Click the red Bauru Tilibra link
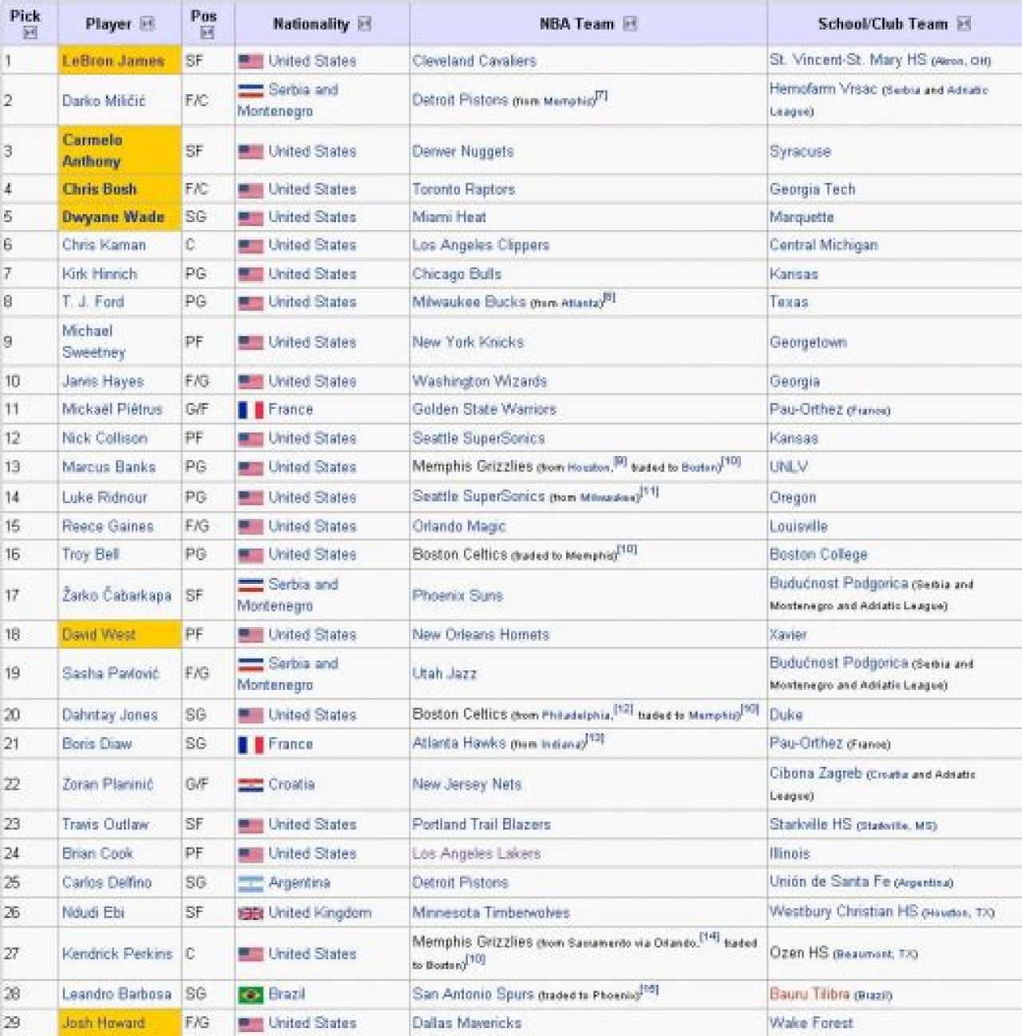 pyautogui.click(x=810, y=994)
